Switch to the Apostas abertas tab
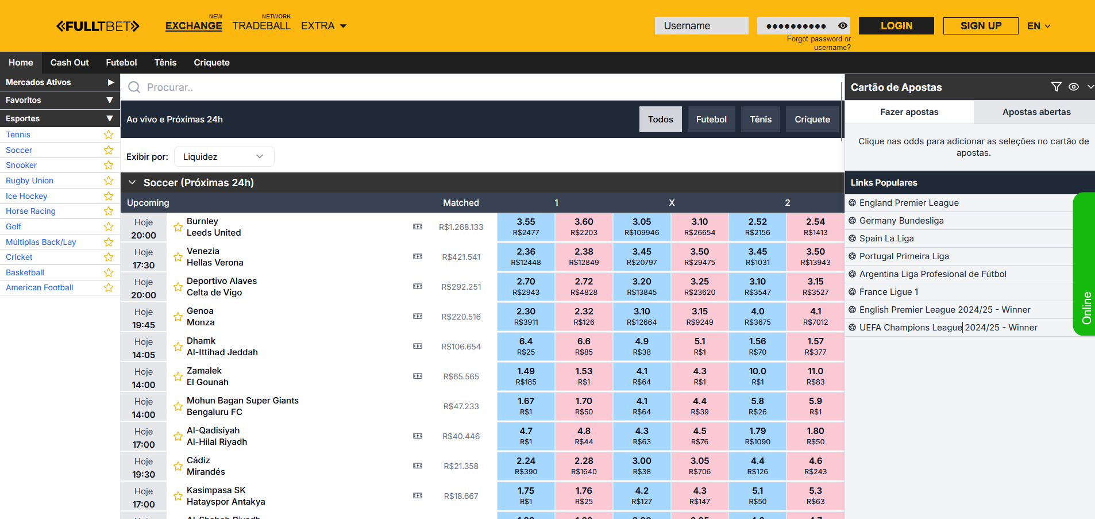The height and width of the screenshot is (519, 1095). pos(1036,112)
